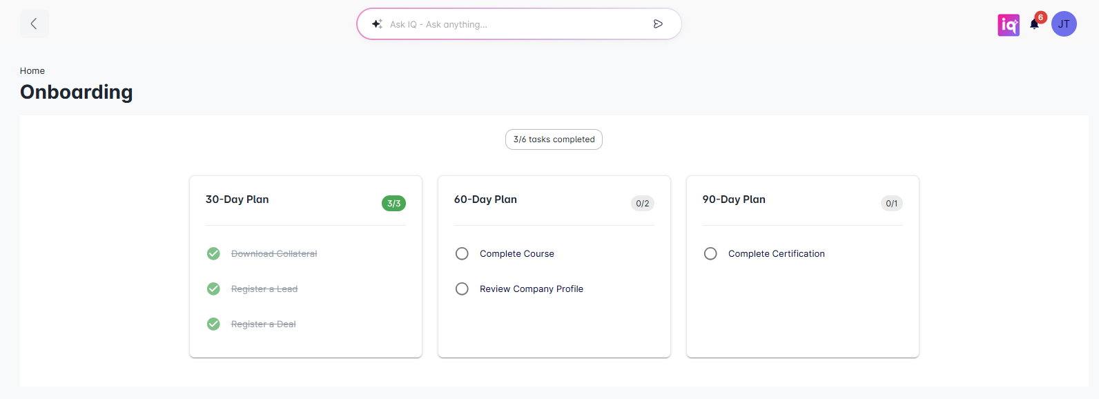Open the Review Company Profile task
The image size is (1099, 399).
(x=531, y=289)
